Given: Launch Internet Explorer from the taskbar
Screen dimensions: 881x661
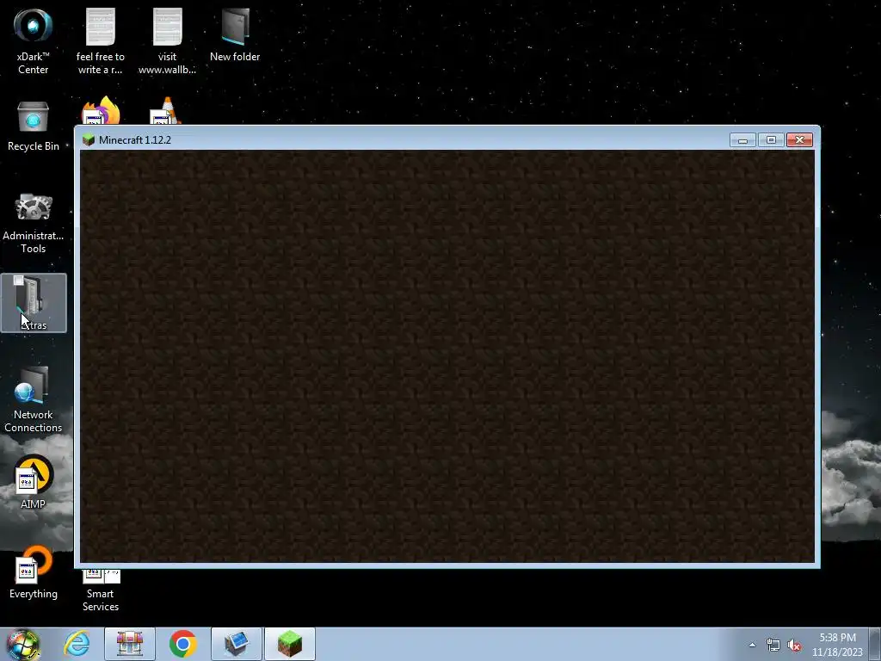Looking at the screenshot, I should pos(77,644).
